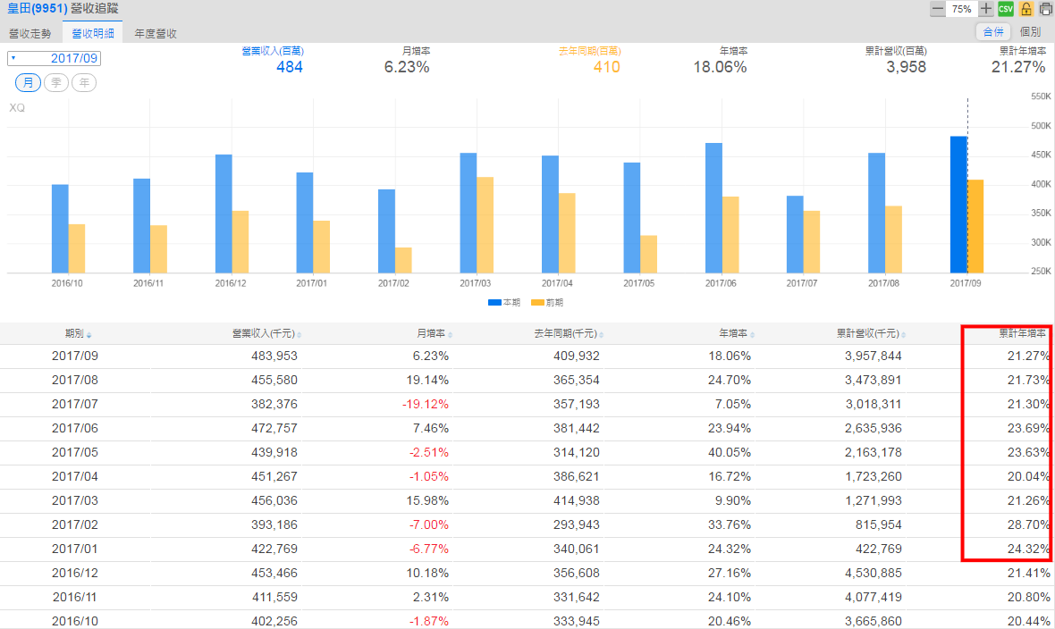Click the 75% zoom level value
The width and height of the screenshot is (1055, 629).
point(961,9)
